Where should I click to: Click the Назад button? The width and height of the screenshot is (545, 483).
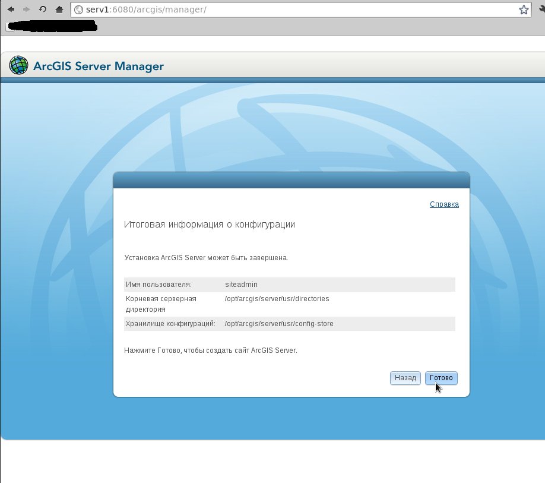coord(405,378)
